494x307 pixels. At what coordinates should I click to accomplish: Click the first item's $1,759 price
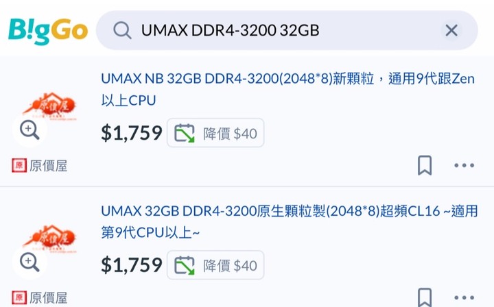[x=131, y=133]
